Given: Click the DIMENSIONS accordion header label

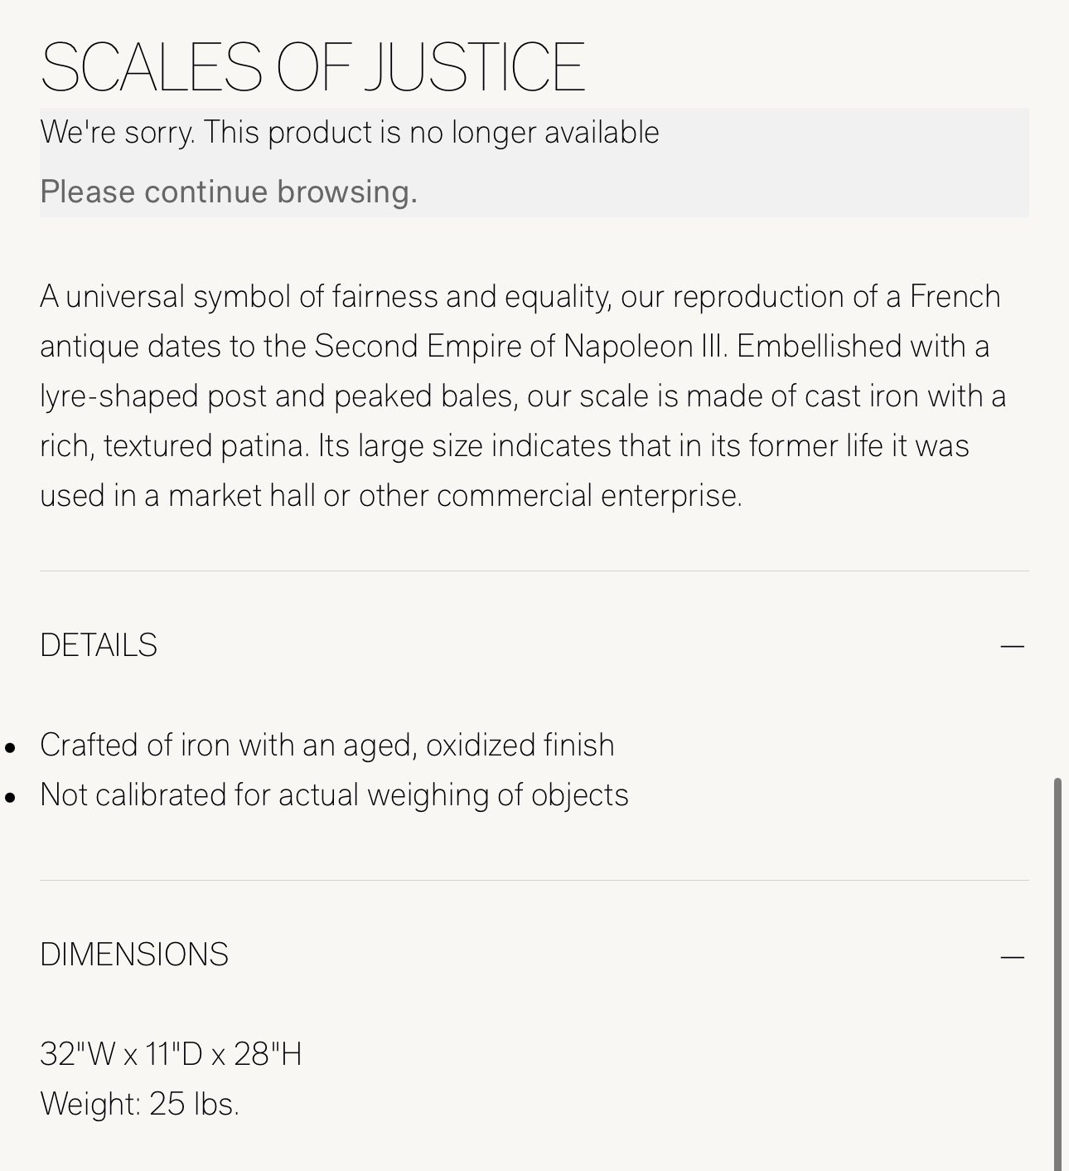Looking at the screenshot, I should coord(134,955).
